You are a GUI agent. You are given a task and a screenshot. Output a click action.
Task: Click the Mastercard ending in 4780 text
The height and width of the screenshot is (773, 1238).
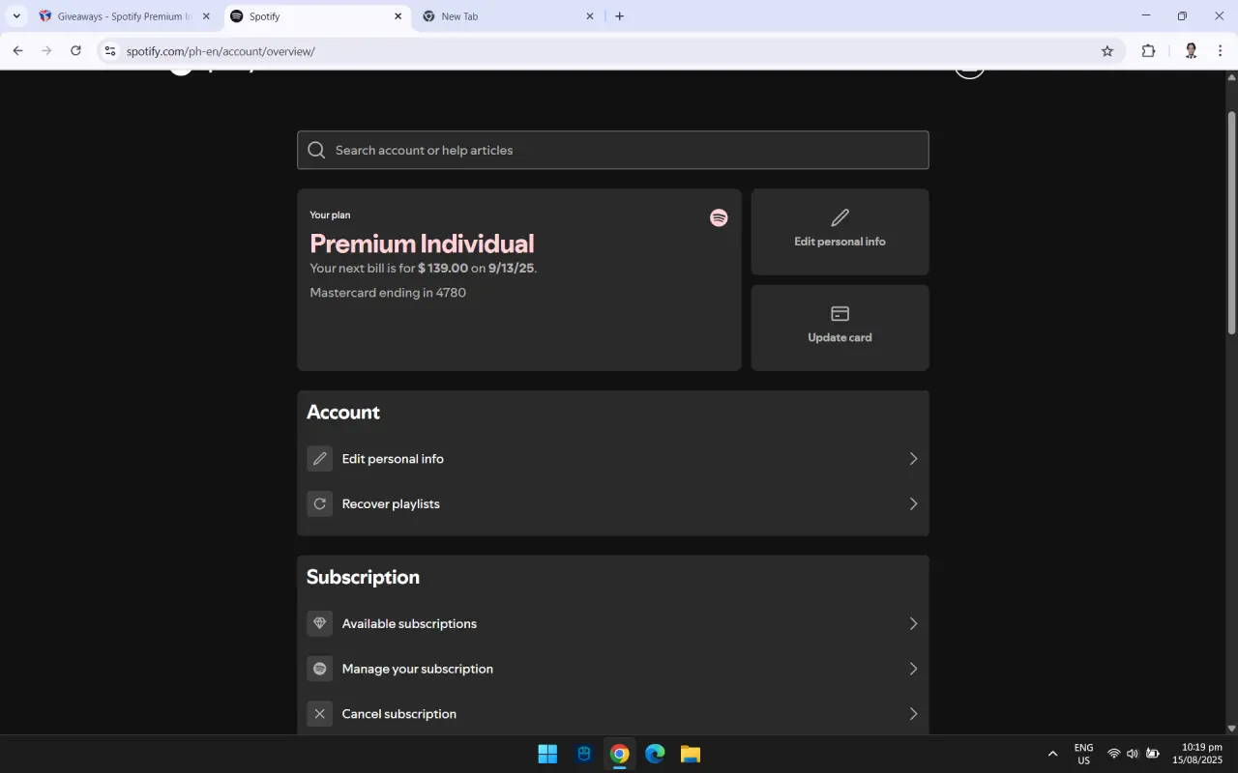[388, 293]
